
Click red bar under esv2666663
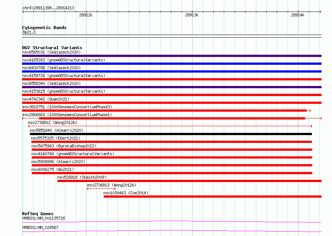pos(172,118)
